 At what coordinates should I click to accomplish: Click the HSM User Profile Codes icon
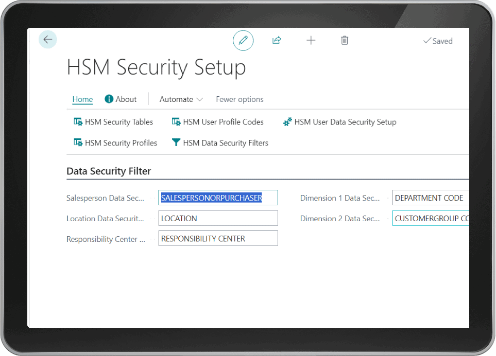coord(176,121)
